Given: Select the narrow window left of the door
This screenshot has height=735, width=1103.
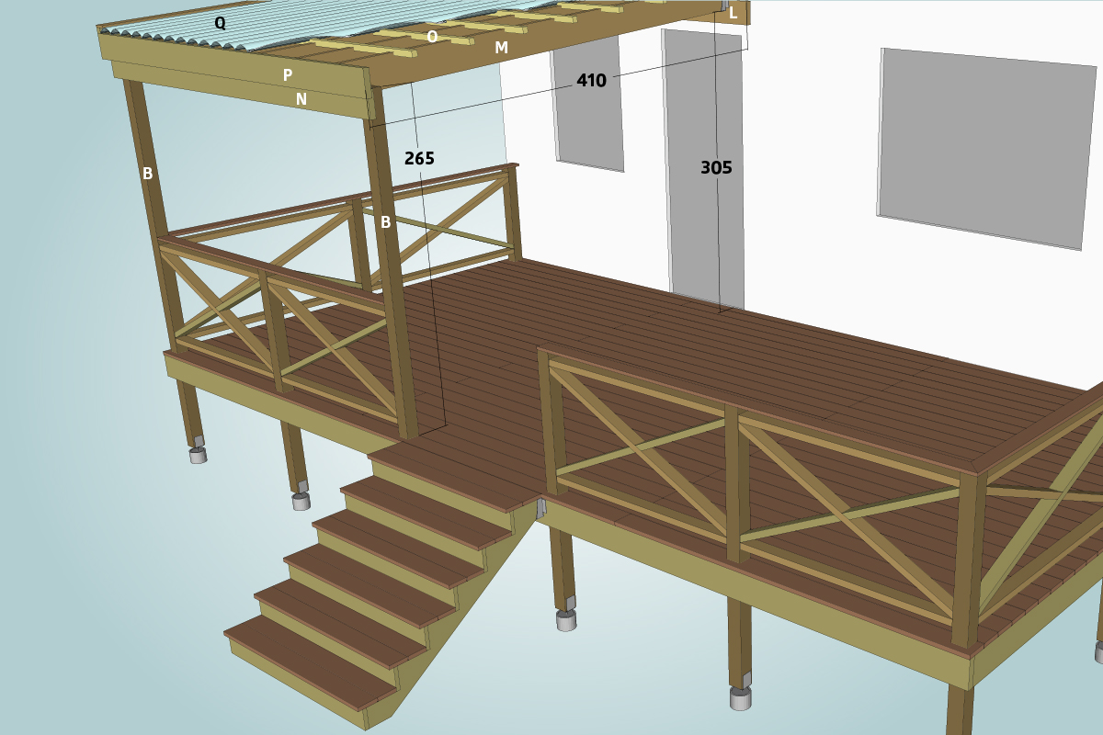Looking at the screenshot, I should click(588, 110).
